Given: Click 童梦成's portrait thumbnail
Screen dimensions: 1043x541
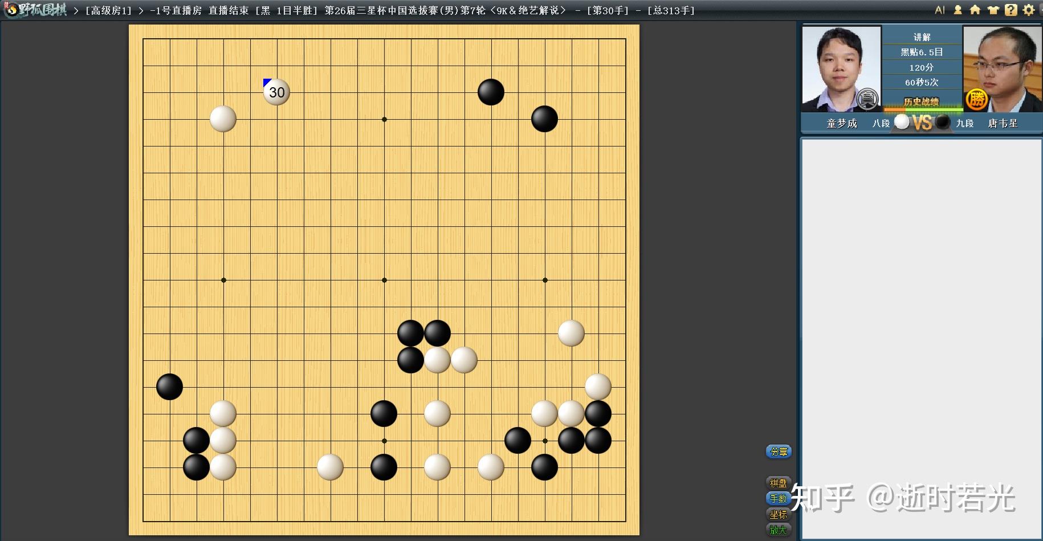Looking at the screenshot, I should [842, 68].
